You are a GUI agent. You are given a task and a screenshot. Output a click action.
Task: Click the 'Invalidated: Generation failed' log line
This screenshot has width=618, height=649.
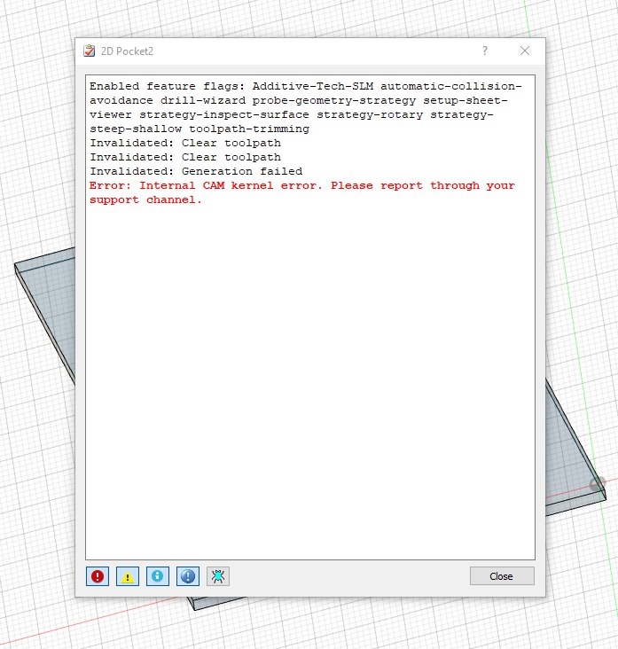click(196, 171)
